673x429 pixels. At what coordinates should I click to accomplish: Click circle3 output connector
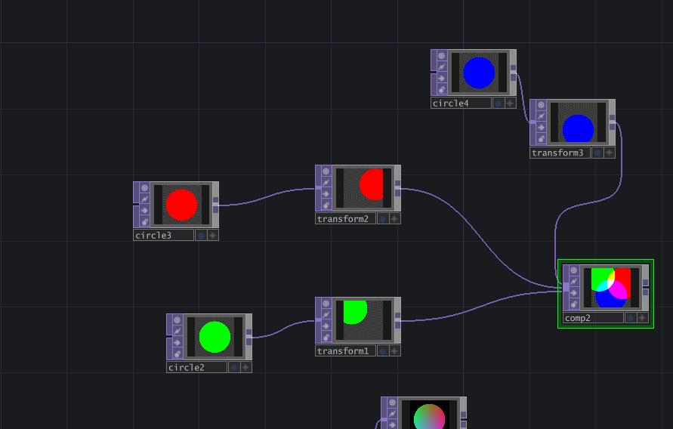215,205
